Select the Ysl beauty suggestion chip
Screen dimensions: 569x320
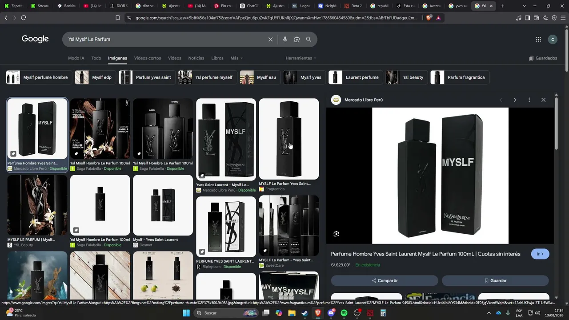click(406, 77)
